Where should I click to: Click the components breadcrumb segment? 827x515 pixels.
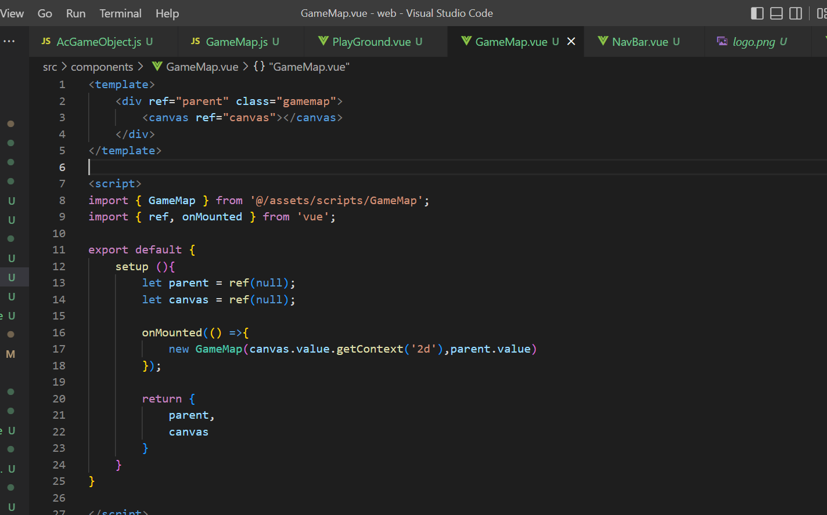click(x=102, y=67)
